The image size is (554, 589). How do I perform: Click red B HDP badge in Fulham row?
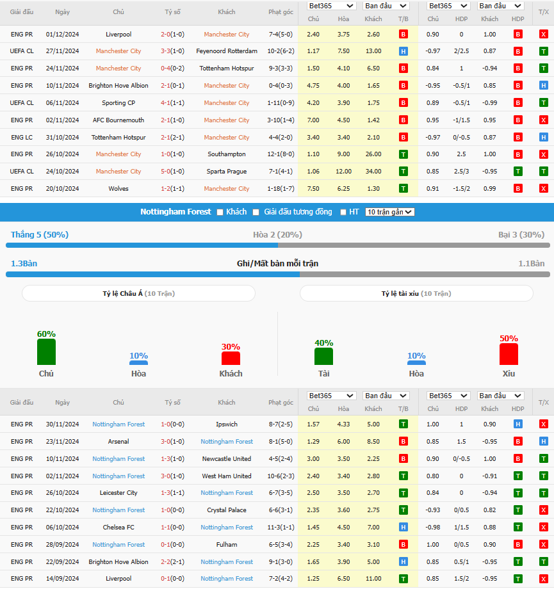tap(518, 544)
